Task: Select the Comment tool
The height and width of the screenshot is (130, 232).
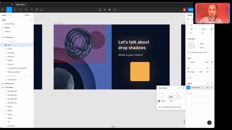Action: (42, 10)
